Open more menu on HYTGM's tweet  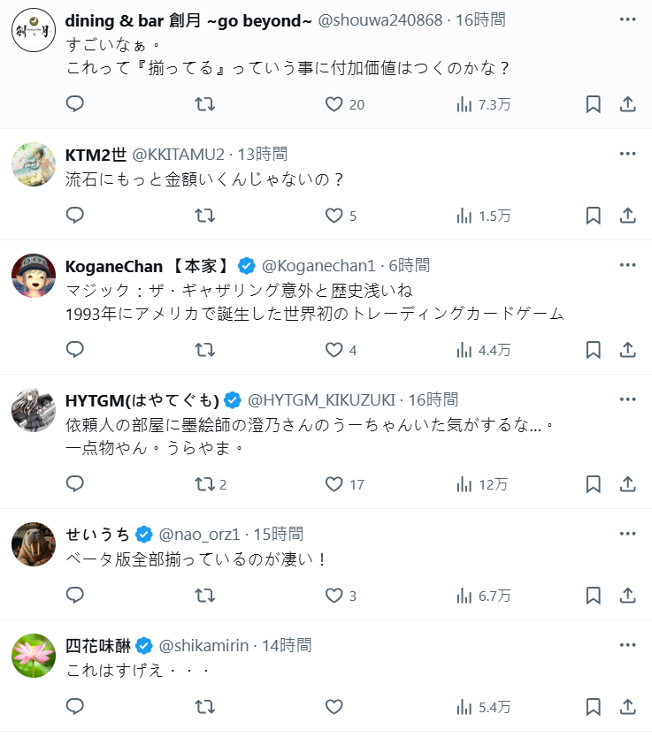[x=627, y=399]
